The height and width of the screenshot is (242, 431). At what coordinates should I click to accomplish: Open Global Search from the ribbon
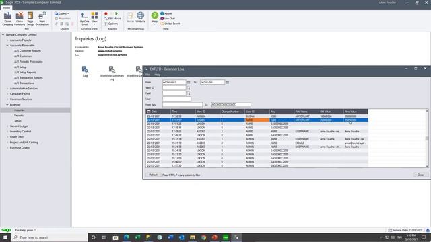point(170,24)
